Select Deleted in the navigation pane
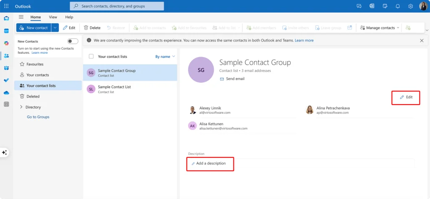Viewport: 430px width, 199px height. 48,96
